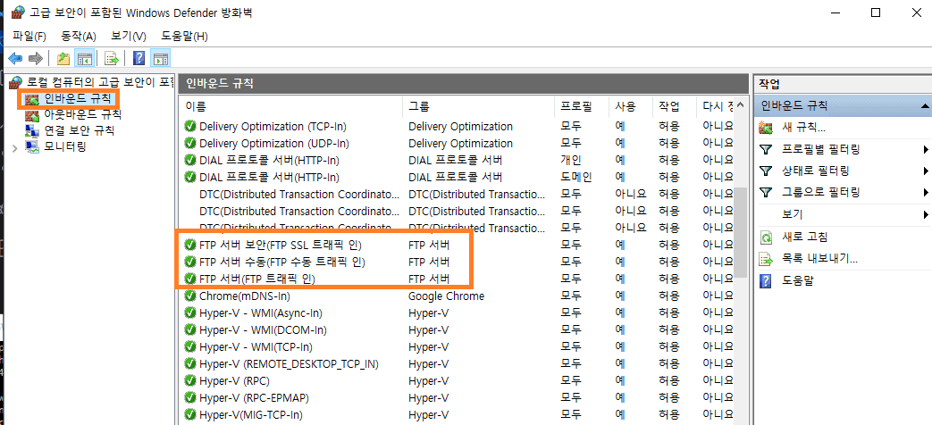
Task: Sort by the 이름 column header
Action: click(291, 107)
